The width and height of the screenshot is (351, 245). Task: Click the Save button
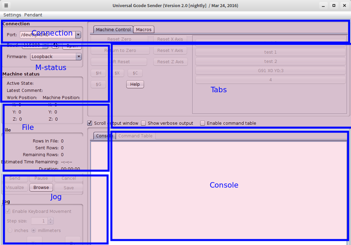pyautogui.click(x=69, y=188)
